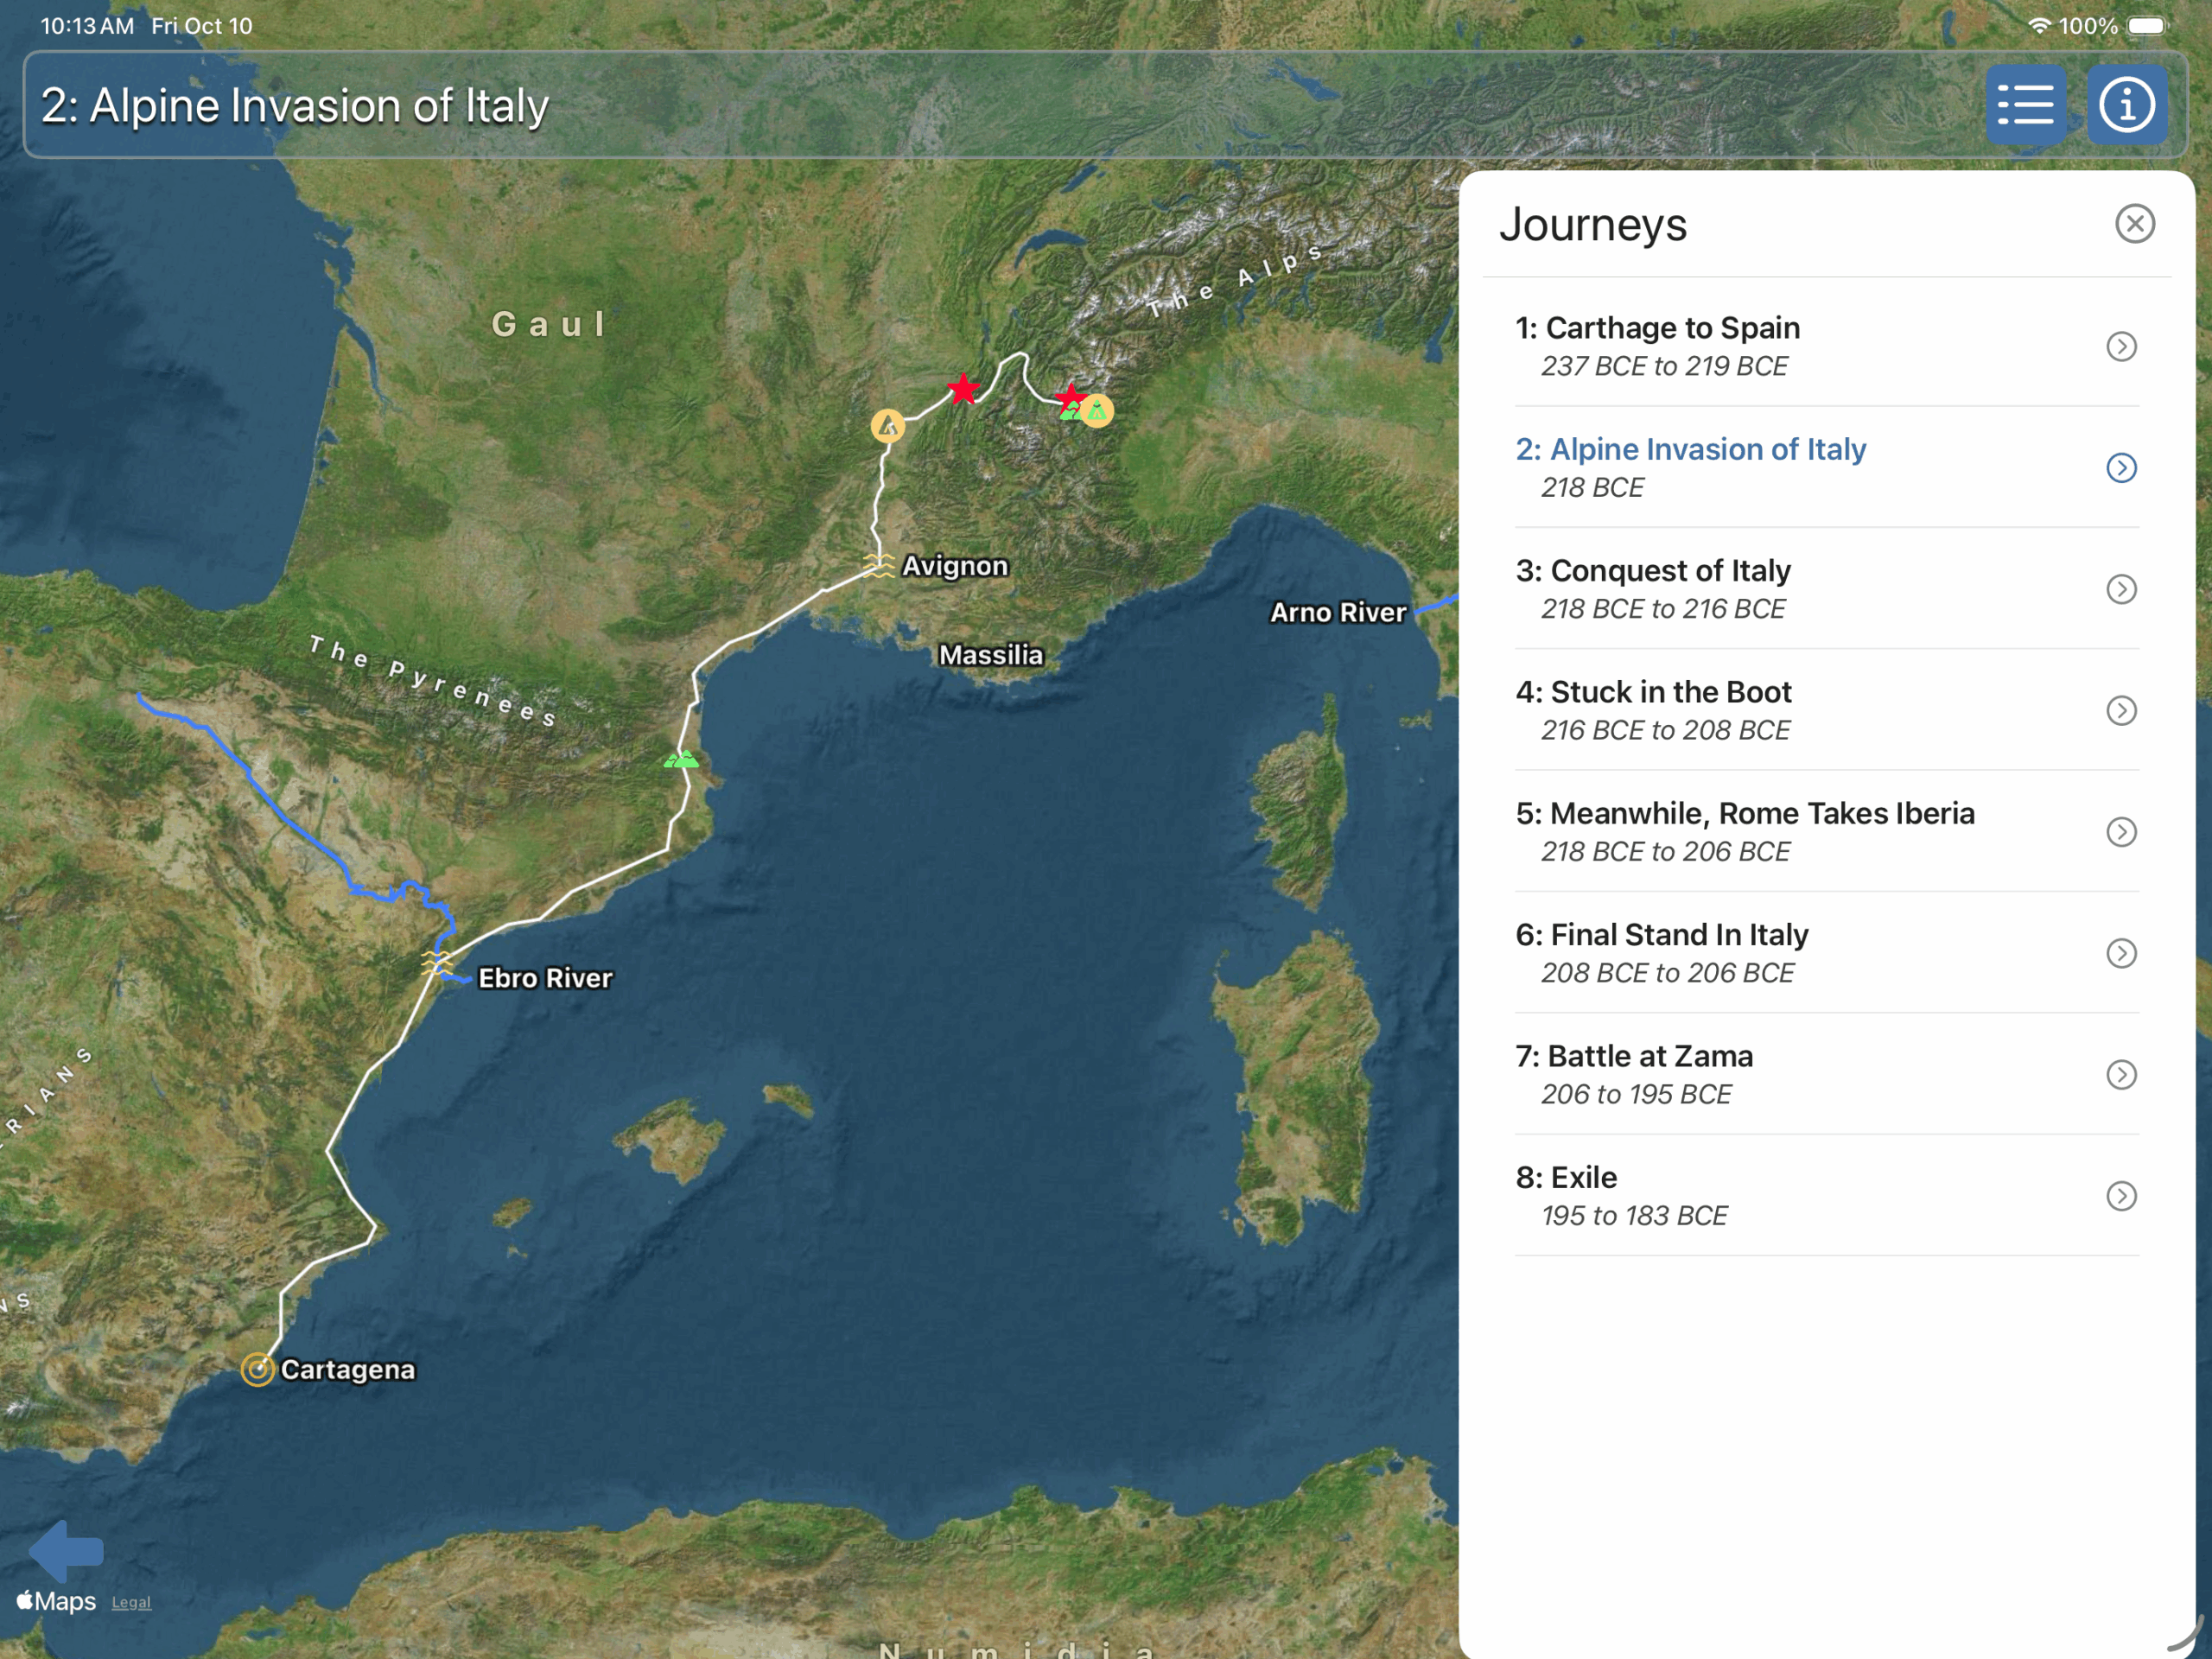Tap the Massilia map label
Screen dimensions: 2212x1659
click(990, 655)
